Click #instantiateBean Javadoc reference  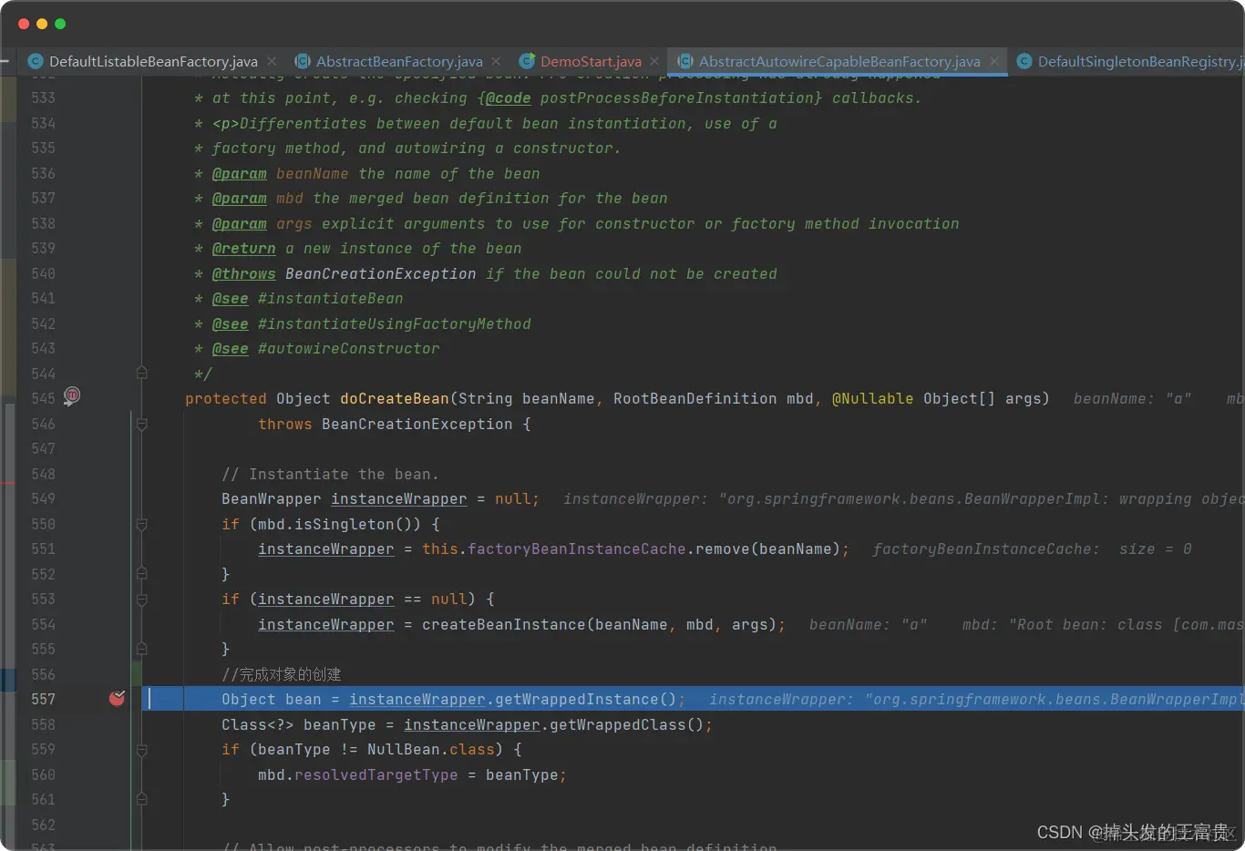click(330, 298)
